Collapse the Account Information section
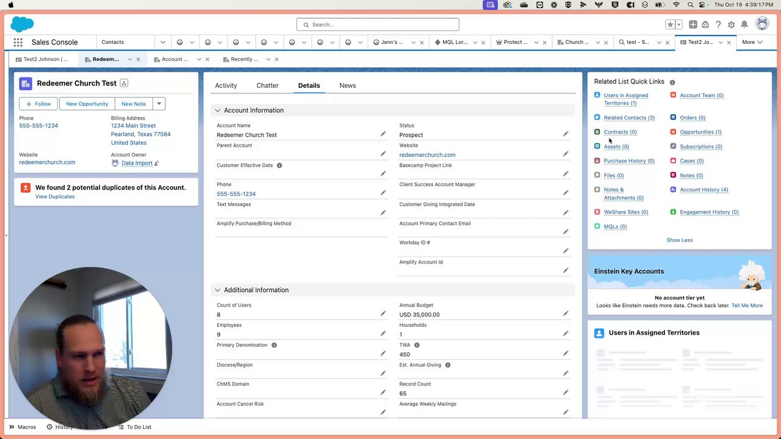Image resolution: width=781 pixels, height=439 pixels. click(217, 110)
